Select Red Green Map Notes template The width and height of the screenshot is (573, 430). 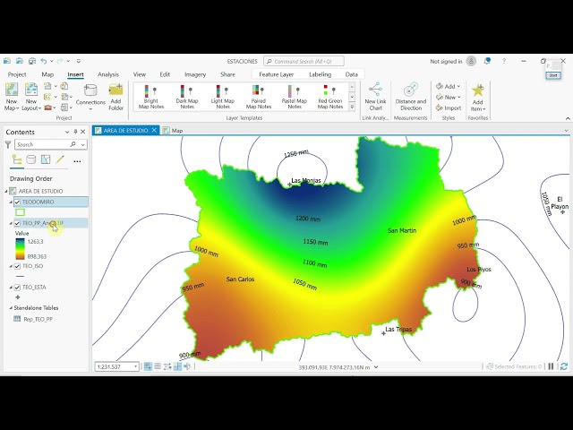click(330, 97)
